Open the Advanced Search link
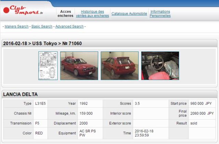 69,26
